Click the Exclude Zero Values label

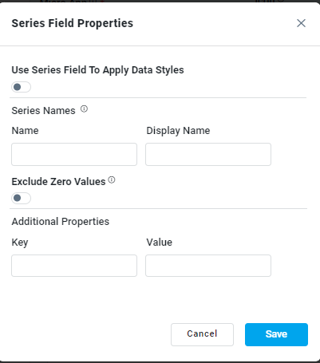click(x=58, y=182)
